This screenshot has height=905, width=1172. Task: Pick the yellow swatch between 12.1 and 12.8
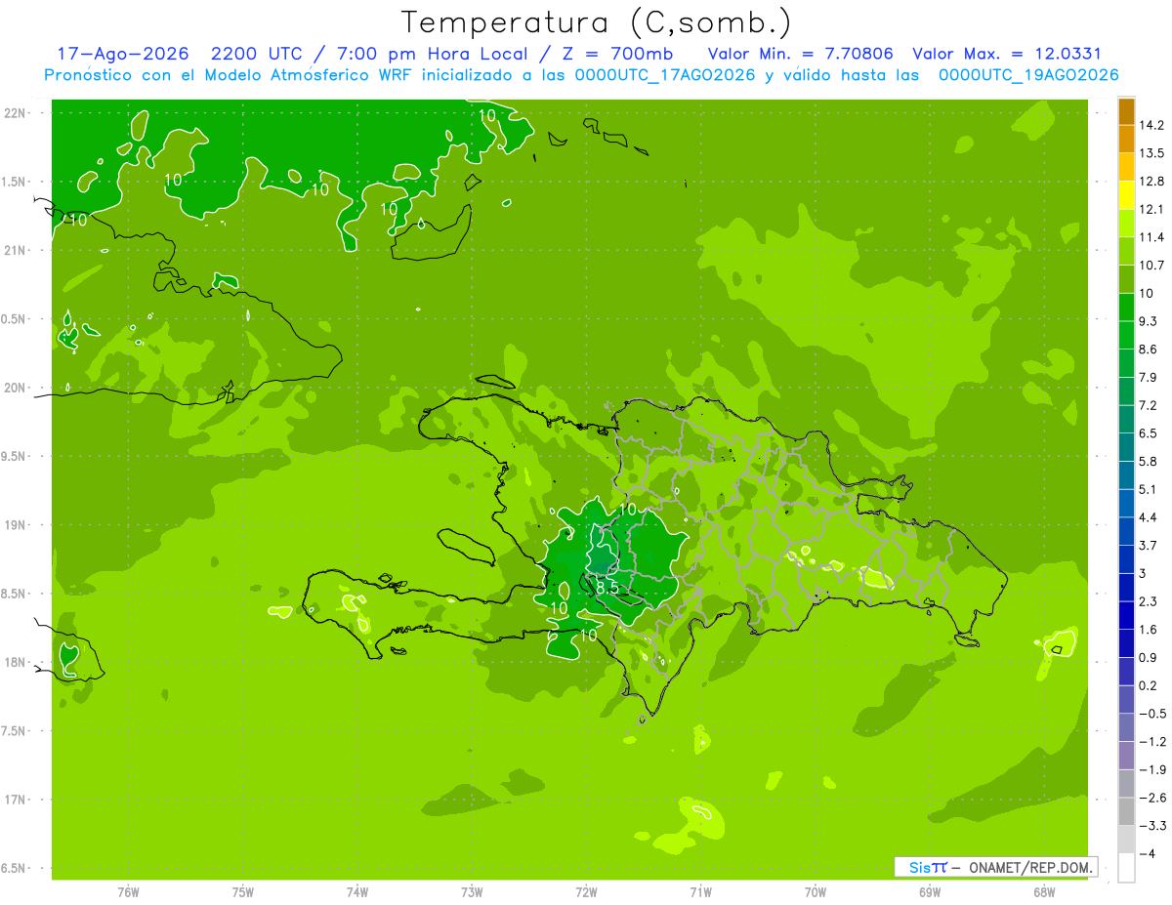click(1126, 195)
